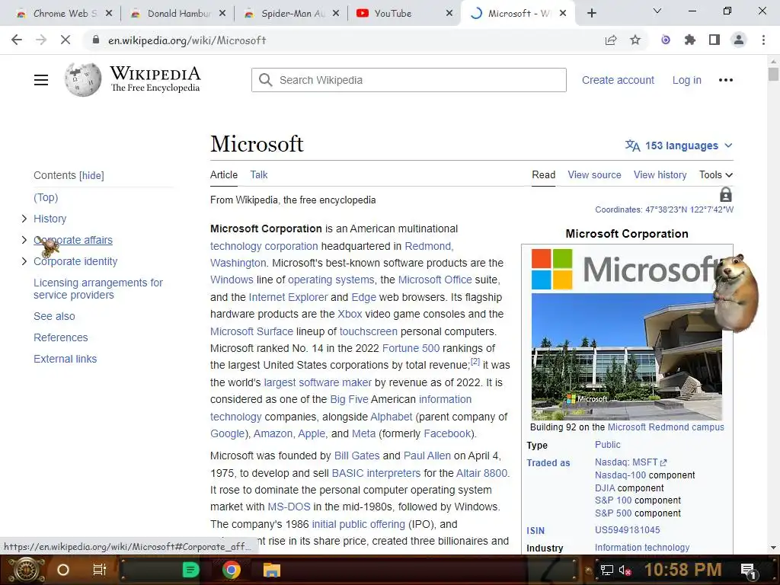Open the Paul Allen link

(x=427, y=456)
